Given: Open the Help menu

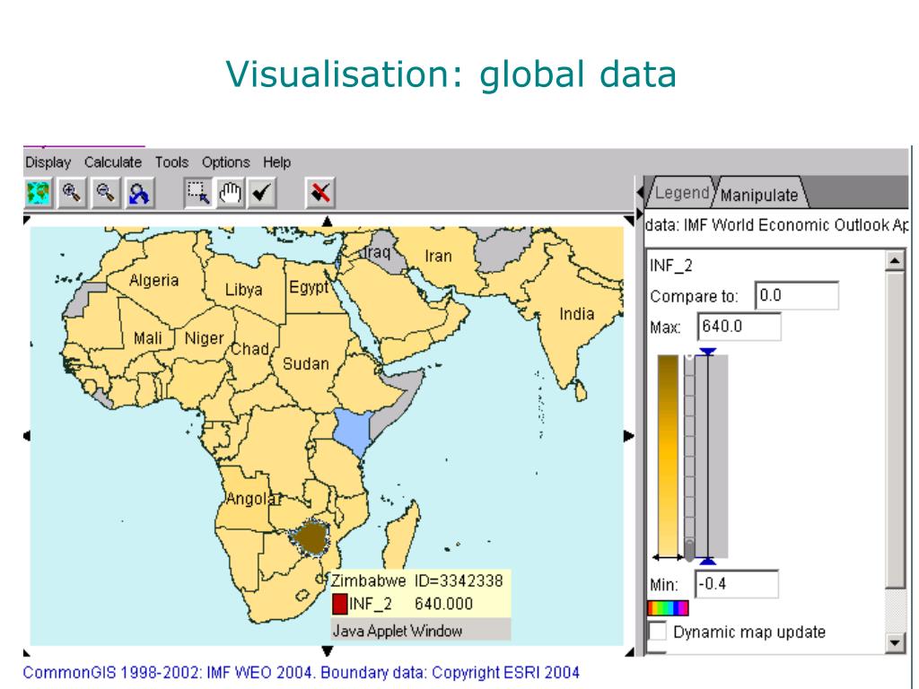Looking at the screenshot, I should (x=276, y=162).
